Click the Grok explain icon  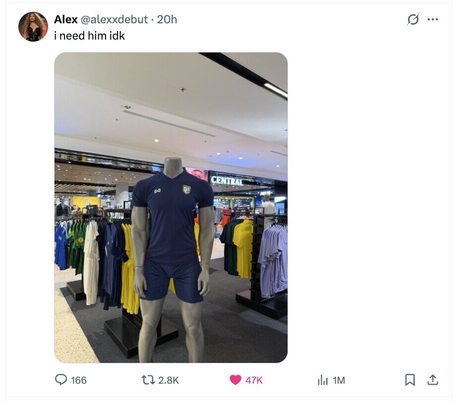click(413, 19)
